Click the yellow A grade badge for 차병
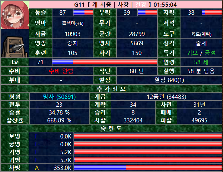 click(x=37, y=167)
